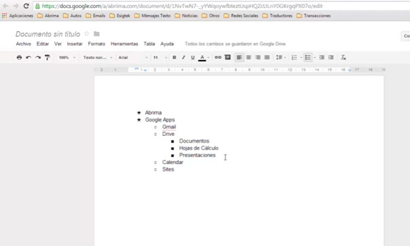Open the Arial font dropdown
The width and height of the screenshot is (410, 246).
[x=133, y=57]
